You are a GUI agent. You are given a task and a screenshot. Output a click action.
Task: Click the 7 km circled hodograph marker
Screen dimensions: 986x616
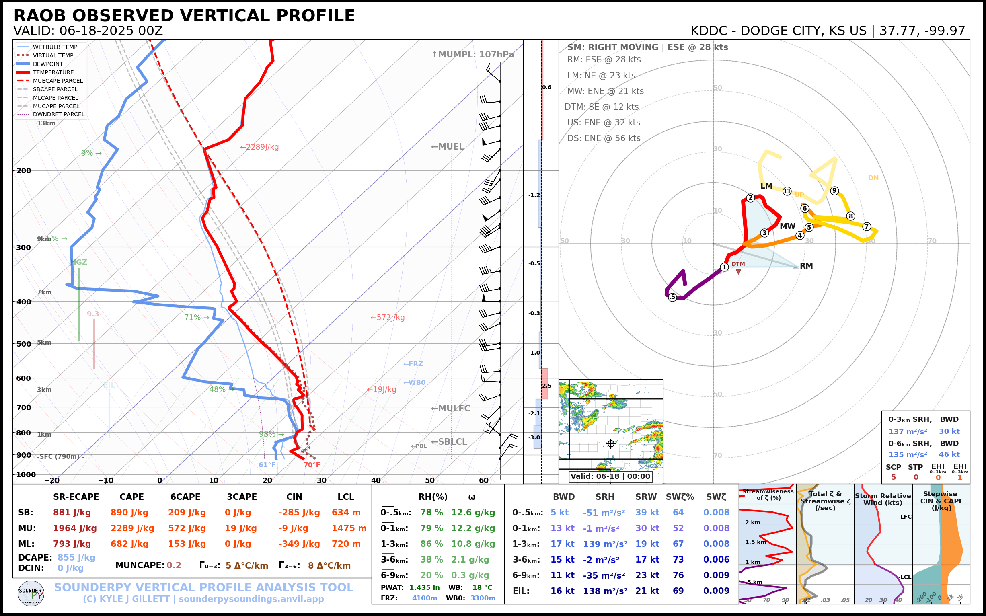point(867,226)
